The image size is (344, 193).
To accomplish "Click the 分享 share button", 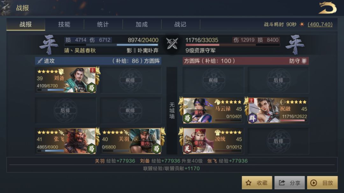I will click(290, 183).
